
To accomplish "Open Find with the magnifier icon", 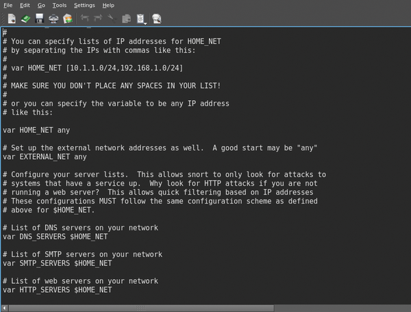I will 157,19.
